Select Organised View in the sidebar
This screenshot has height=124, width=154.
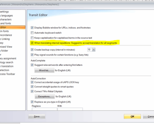tap(6, 47)
